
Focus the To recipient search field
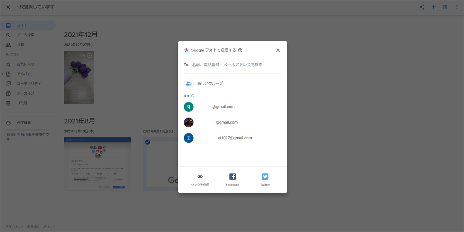tap(236, 65)
